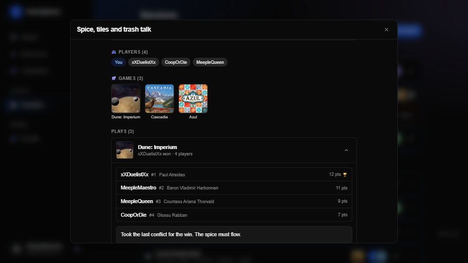
Task: Open the Cascadia game cover
Action: click(159, 98)
